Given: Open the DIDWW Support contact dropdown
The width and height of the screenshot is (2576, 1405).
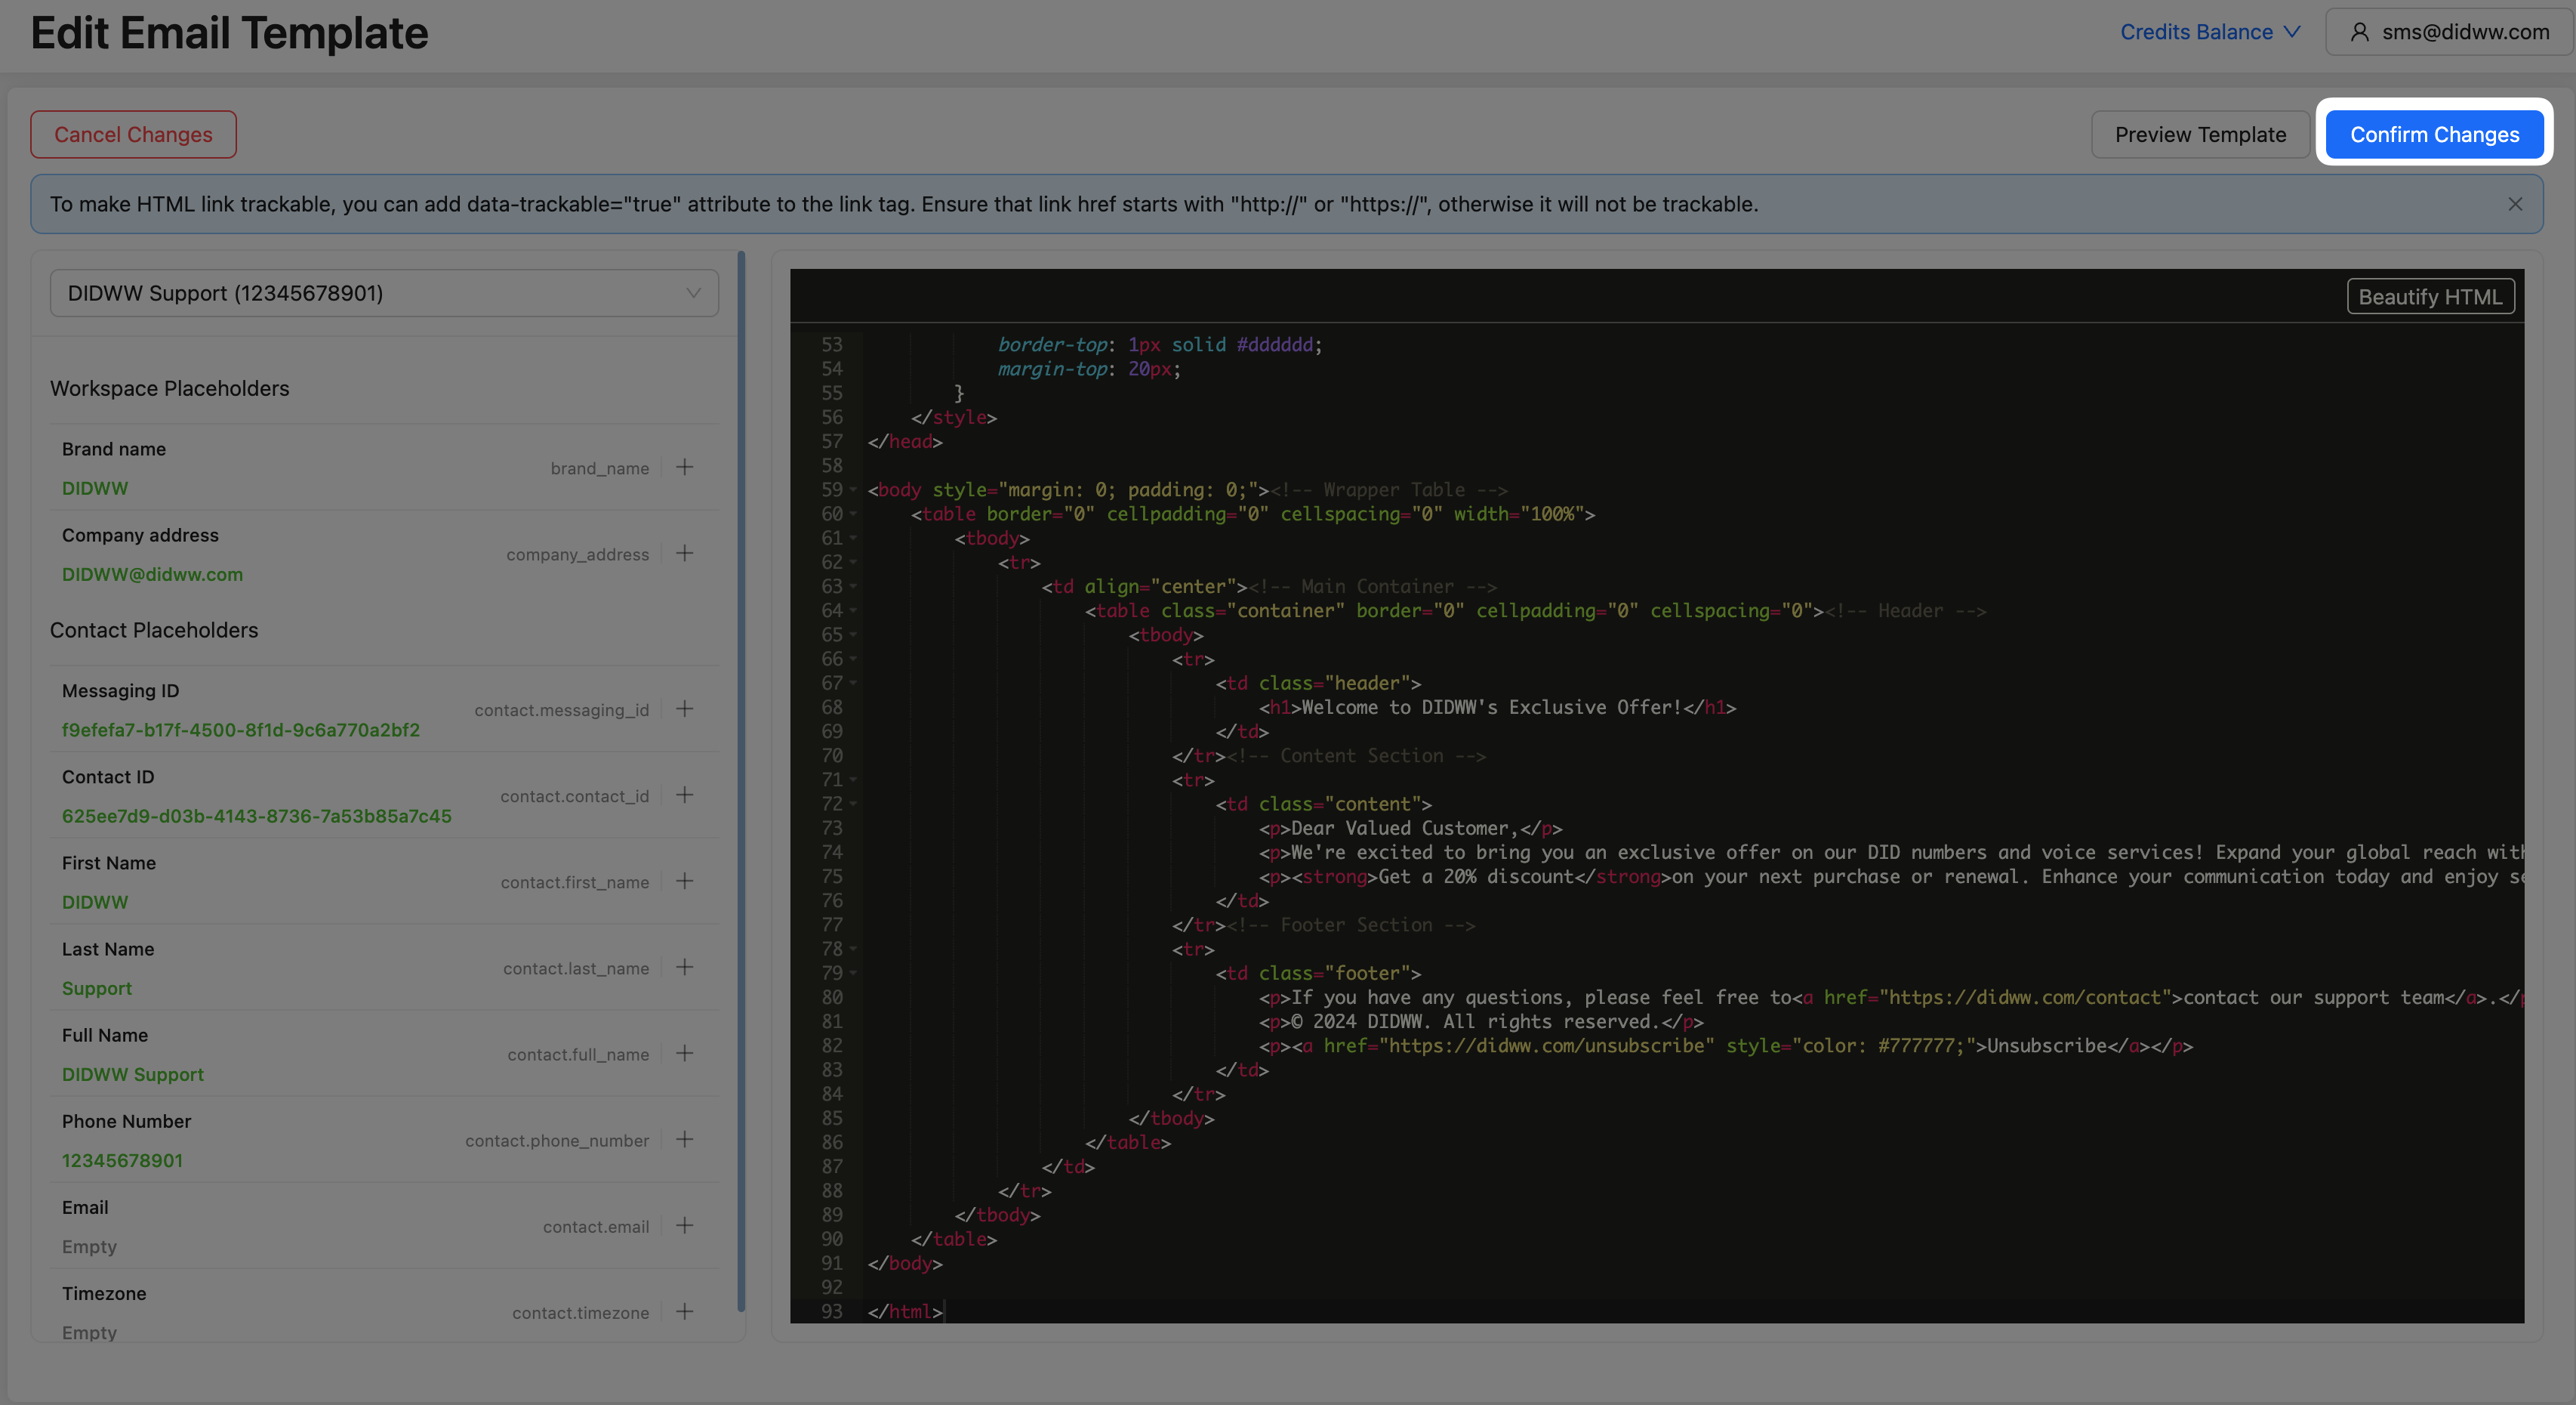Looking at the screenshot, I should pyautogui.click(x=384, y=293).
